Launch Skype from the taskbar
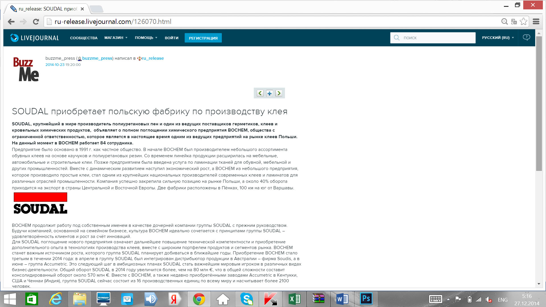 [x=247, y=299]
